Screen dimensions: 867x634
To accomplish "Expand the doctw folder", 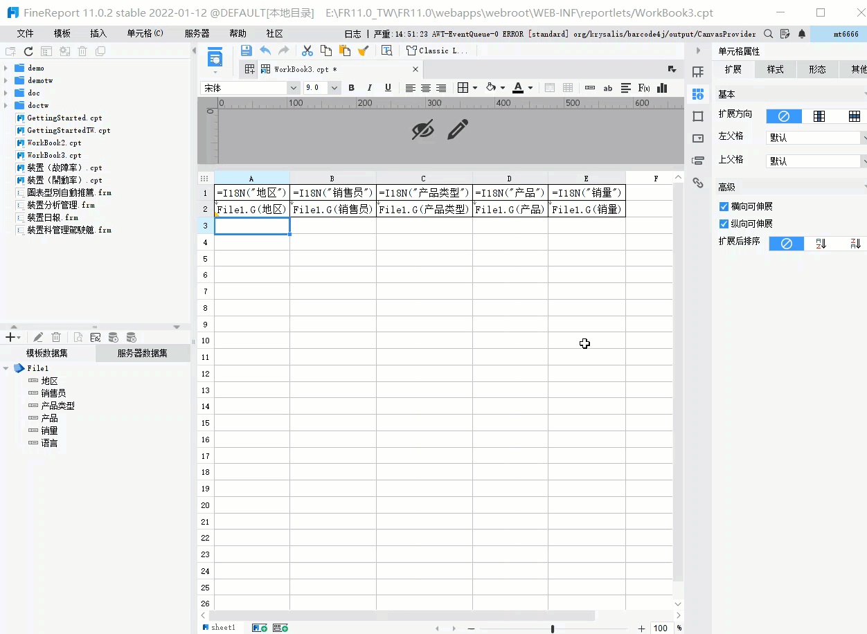I will point(6,105).
